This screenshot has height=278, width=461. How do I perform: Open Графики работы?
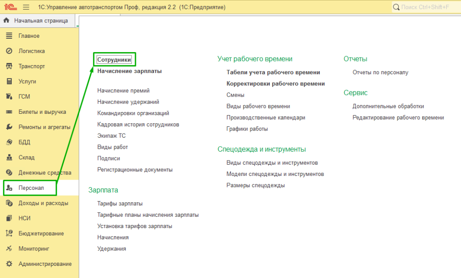(247, 129)
